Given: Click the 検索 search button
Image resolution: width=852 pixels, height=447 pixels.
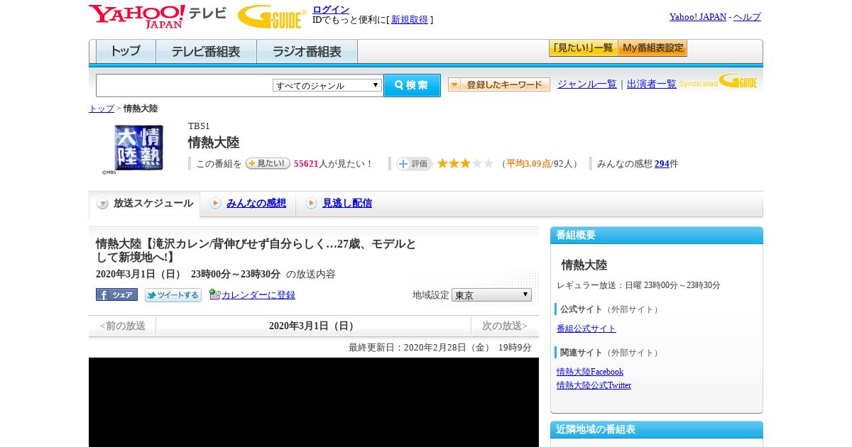Looking at the screenshot, I should [x=412, y=85].
